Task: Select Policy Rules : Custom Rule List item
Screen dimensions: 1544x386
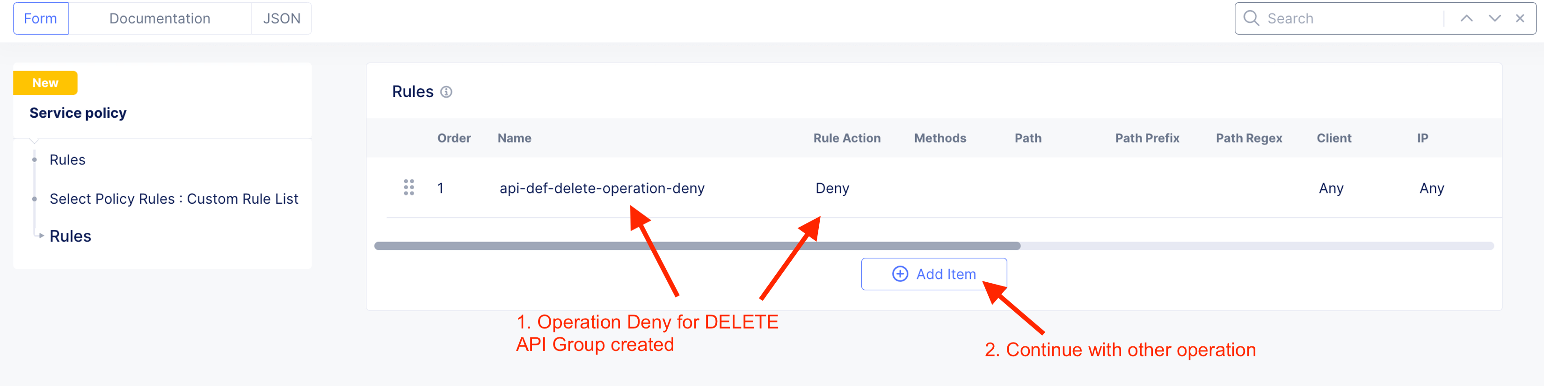Action: 173,199
